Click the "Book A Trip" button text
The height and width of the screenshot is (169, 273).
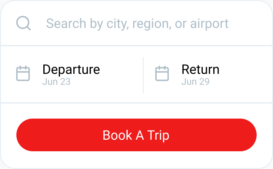136,135
